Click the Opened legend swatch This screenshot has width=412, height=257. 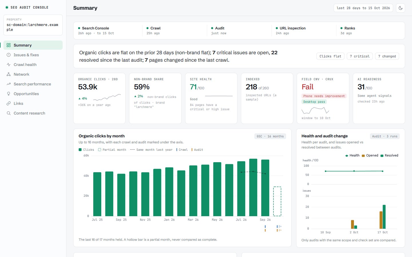coord(363,156)
